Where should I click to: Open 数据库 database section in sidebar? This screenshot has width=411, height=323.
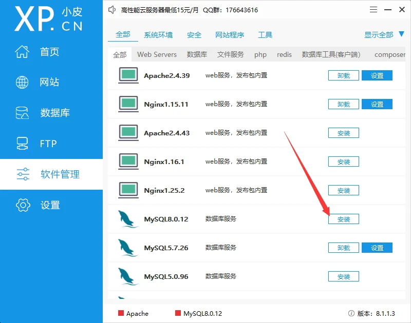point(54,113)
